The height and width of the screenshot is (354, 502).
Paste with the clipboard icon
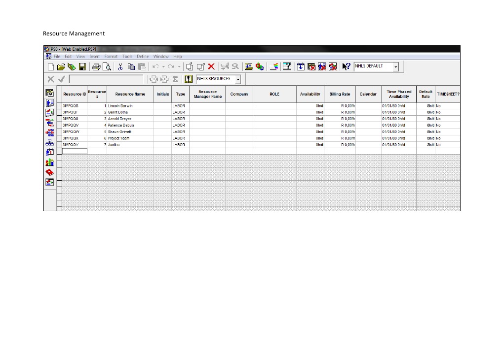tap(142, 67)
